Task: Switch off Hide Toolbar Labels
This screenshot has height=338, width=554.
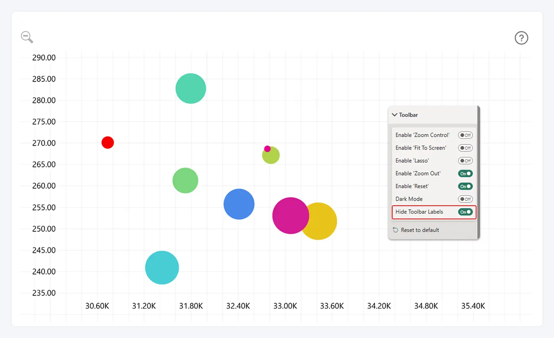Action: (465, 212)
